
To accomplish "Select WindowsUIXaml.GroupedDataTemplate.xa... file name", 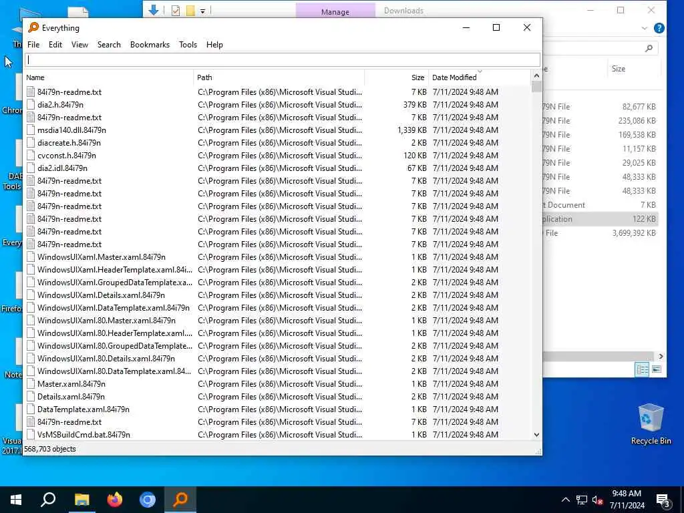I will point(115,283).
